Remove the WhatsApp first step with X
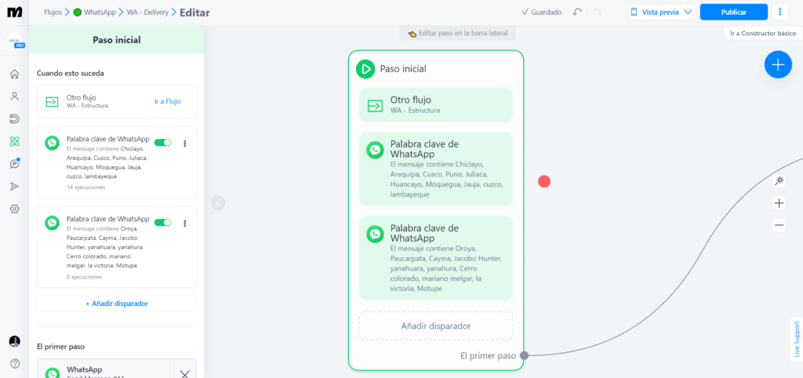 [x=185, y=374]
